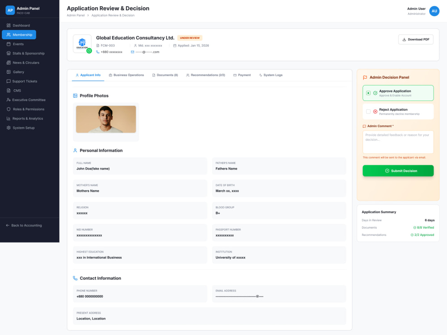Click Roles & Permissions shield icon

(8, 109)
